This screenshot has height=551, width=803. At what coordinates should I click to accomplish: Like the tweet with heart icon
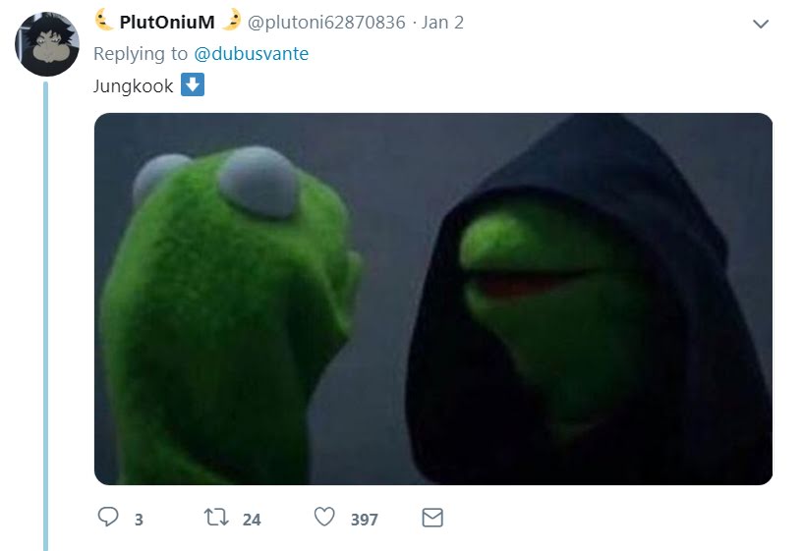point(324,517)
